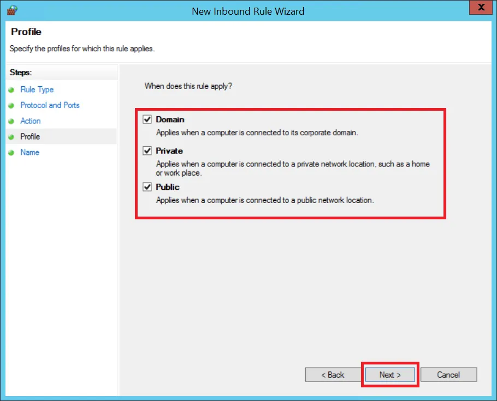Screen dimensions: 497x401
Task: Click the green bullet next to Profile step
Action: point(11,137)
